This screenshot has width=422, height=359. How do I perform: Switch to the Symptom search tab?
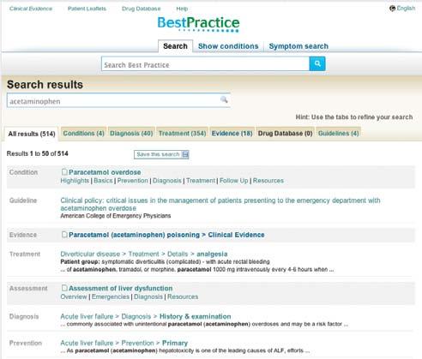pyautogui.click(x=298, y=46)
